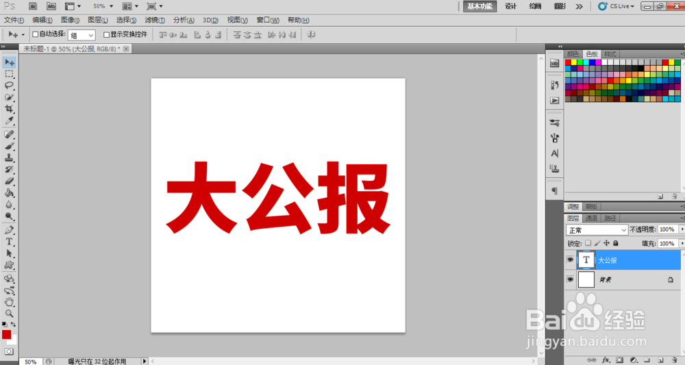This screenshot has width=685, height=365.
Task: Select the Blur tool
Action: [x=9, y=204]
